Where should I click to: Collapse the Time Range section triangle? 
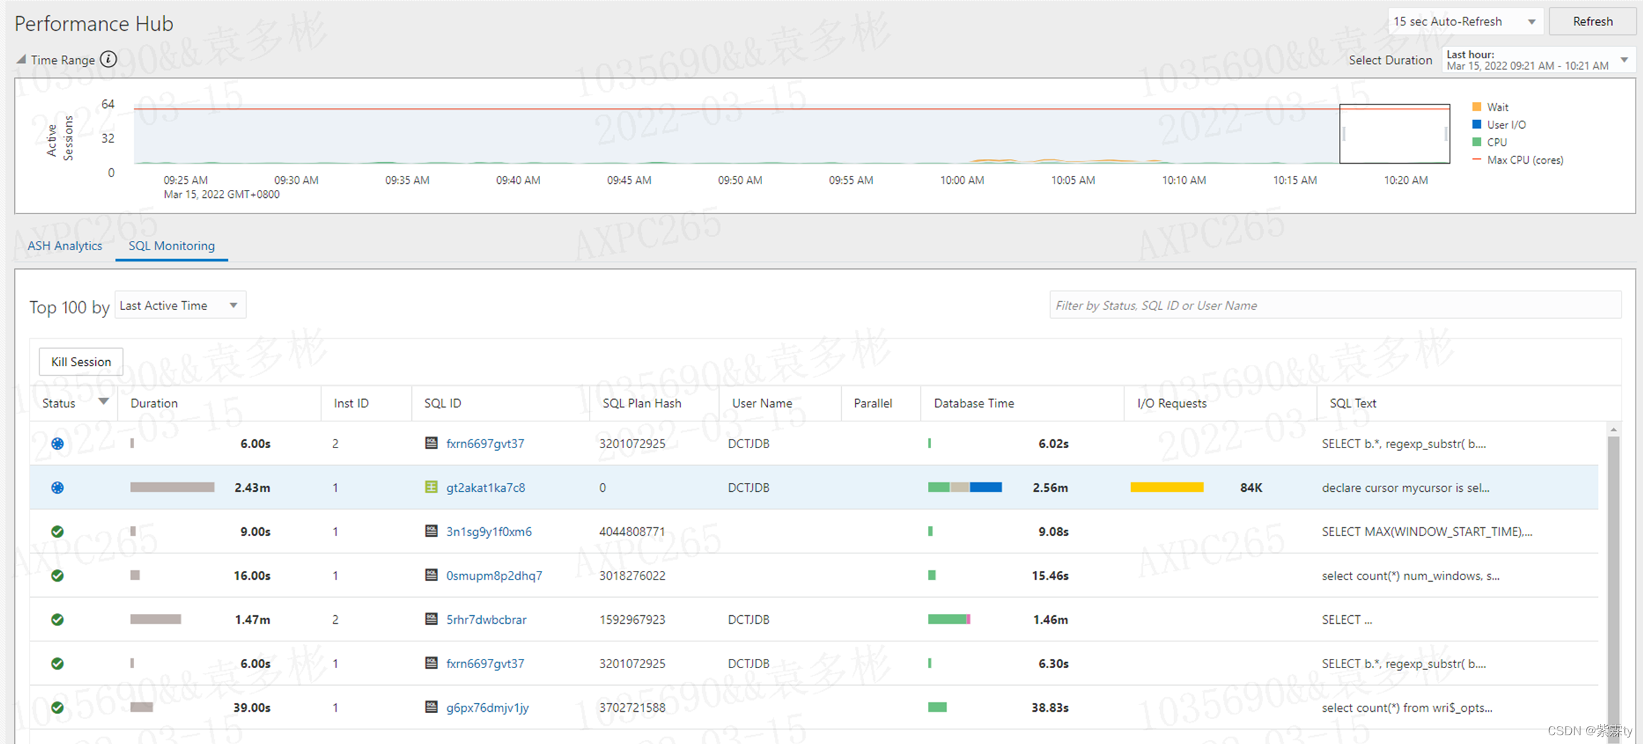tap(21, 59)
